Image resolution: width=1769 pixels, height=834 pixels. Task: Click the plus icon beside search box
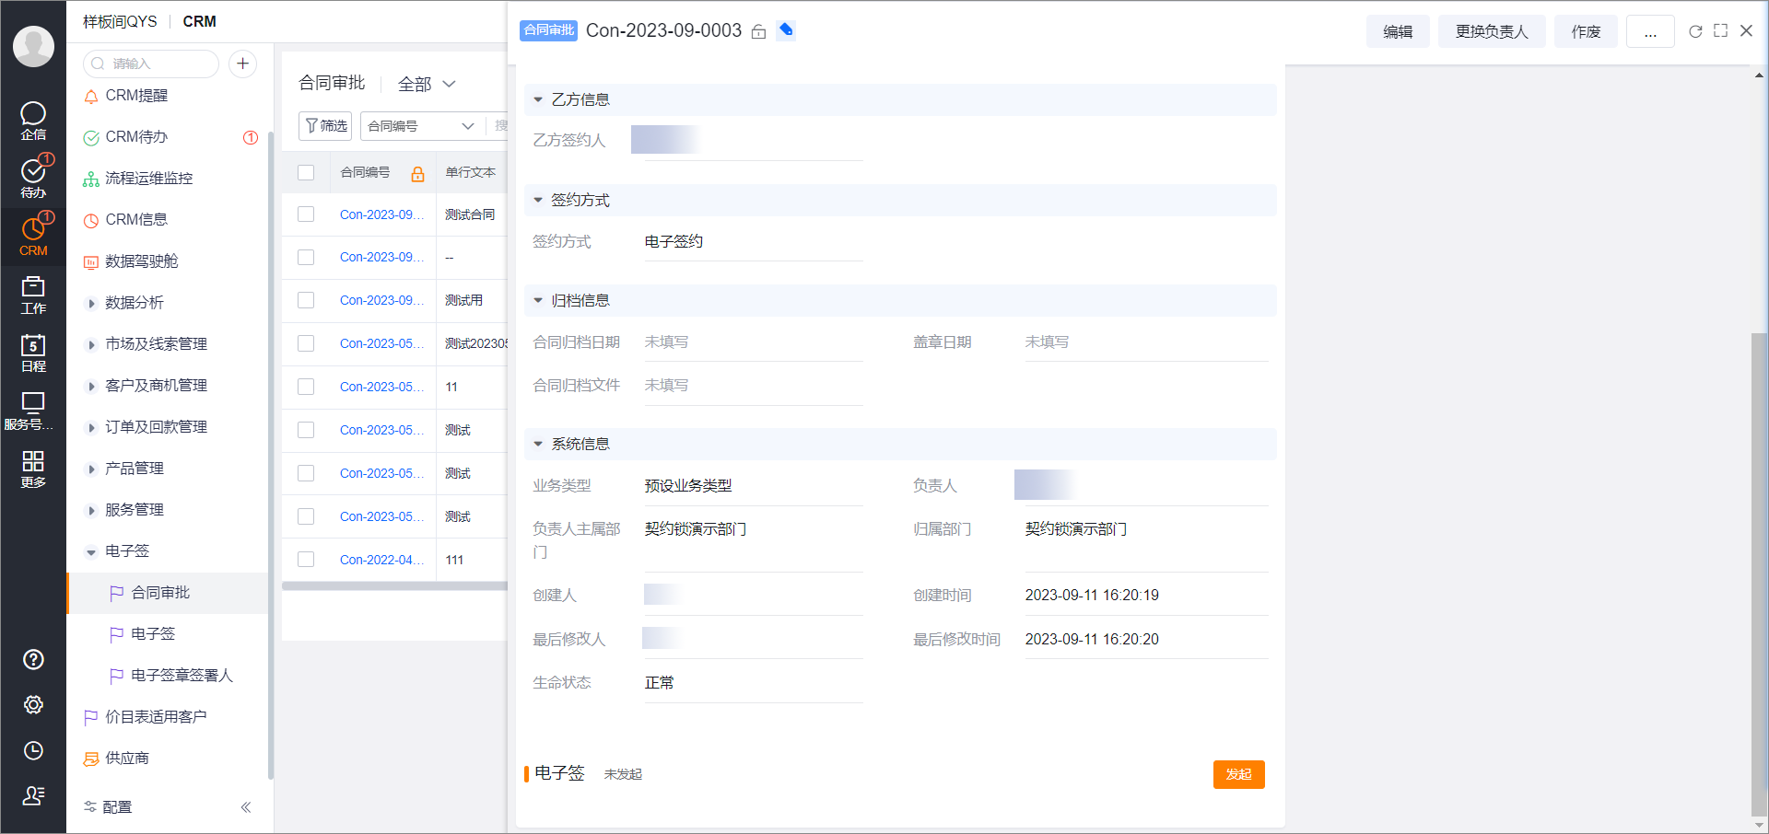[242, 64]
